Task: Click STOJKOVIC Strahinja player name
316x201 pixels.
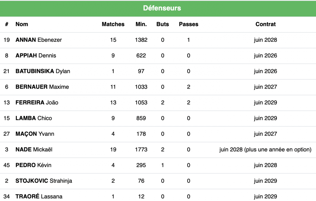Action: click(x=44, y=181)
